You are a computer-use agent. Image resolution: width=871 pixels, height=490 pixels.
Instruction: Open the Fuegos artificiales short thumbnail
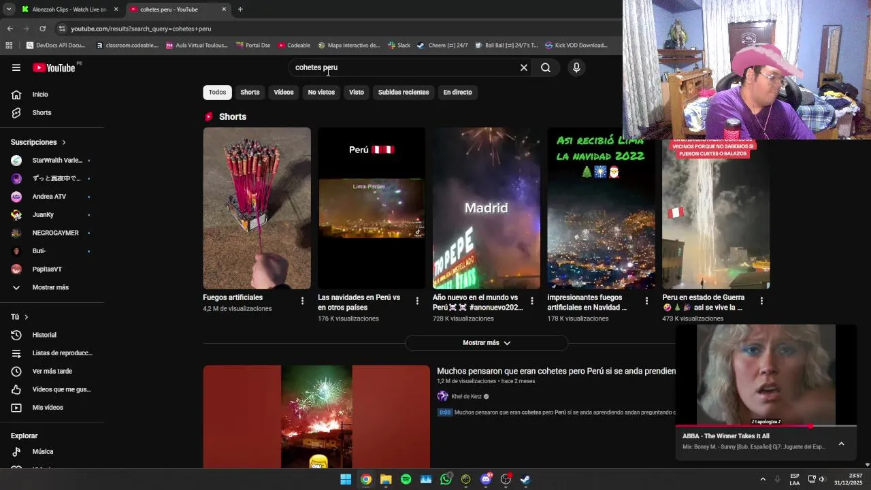[257, 208]
